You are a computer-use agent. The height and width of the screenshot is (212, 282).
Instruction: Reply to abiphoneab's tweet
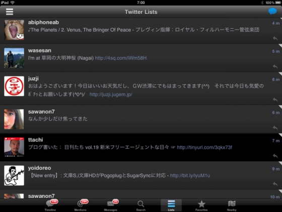(275, 38)
